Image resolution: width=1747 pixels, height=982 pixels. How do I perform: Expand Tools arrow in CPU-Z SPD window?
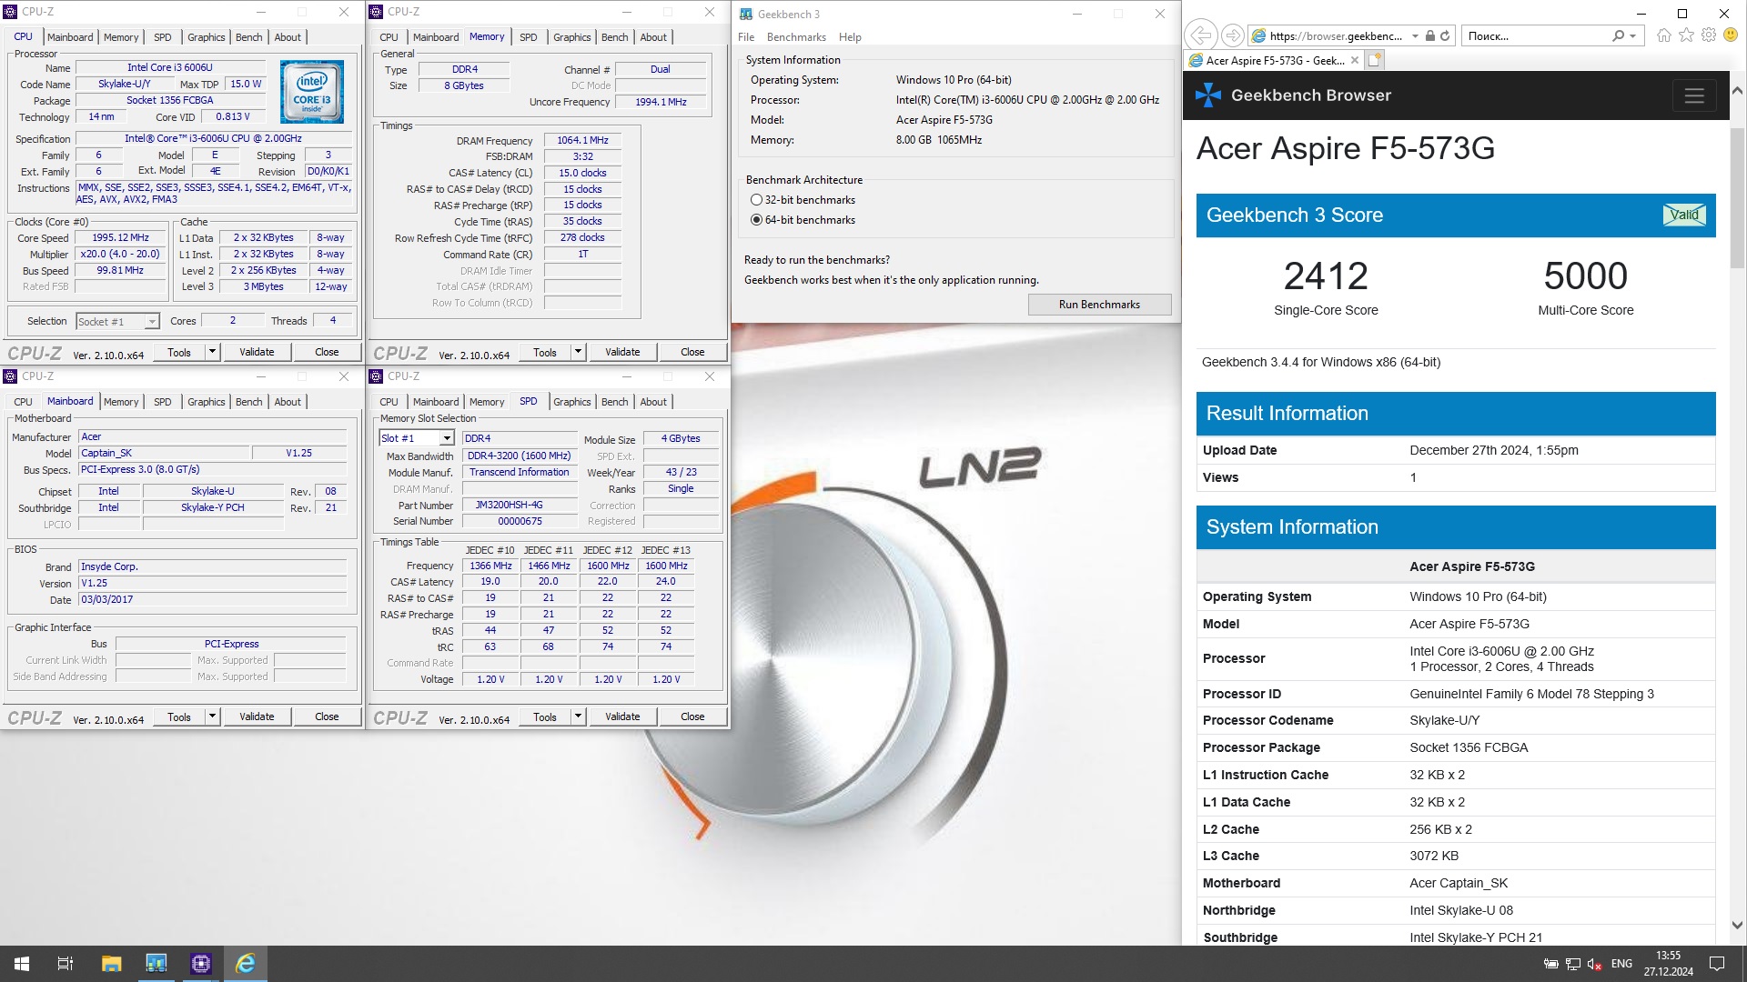(578, 716)
